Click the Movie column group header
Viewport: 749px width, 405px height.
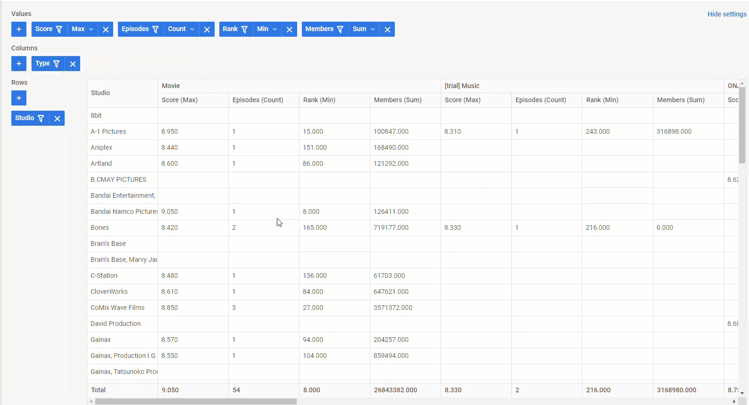point(299,86)
